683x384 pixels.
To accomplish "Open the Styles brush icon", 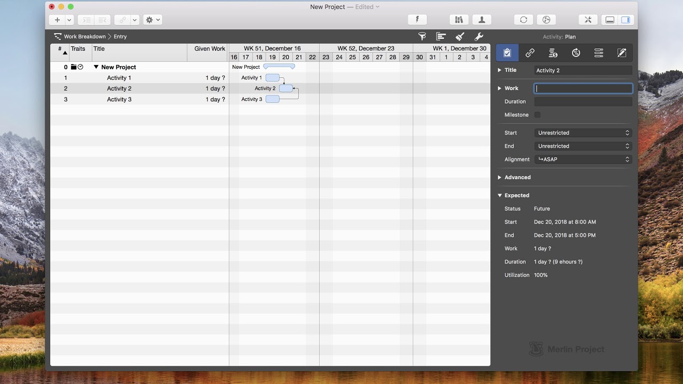I will click(460, 36).
